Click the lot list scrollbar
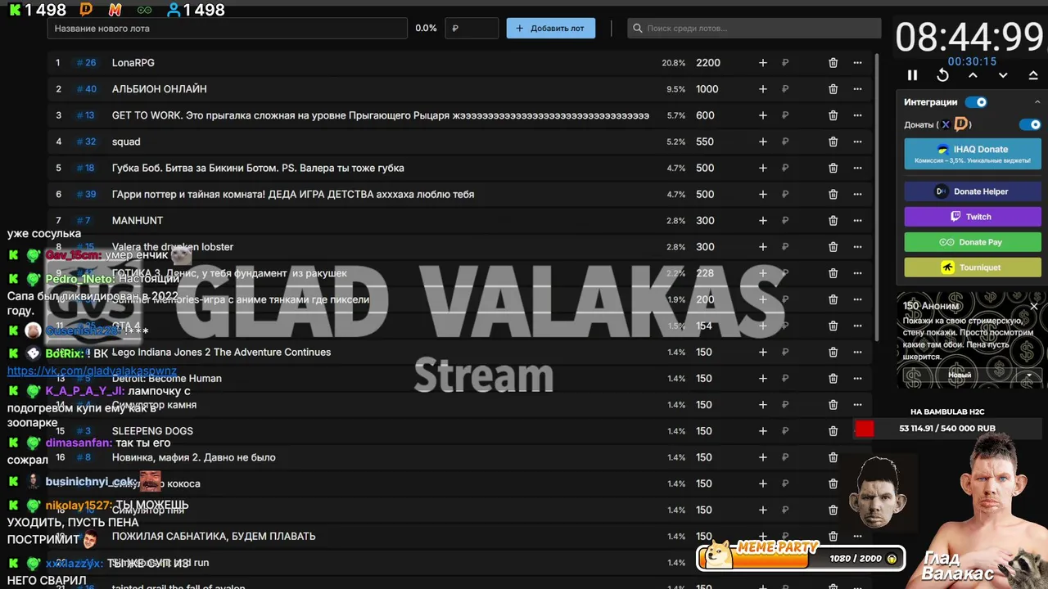Screen dimensions: 1048x589 click(877, 196)
